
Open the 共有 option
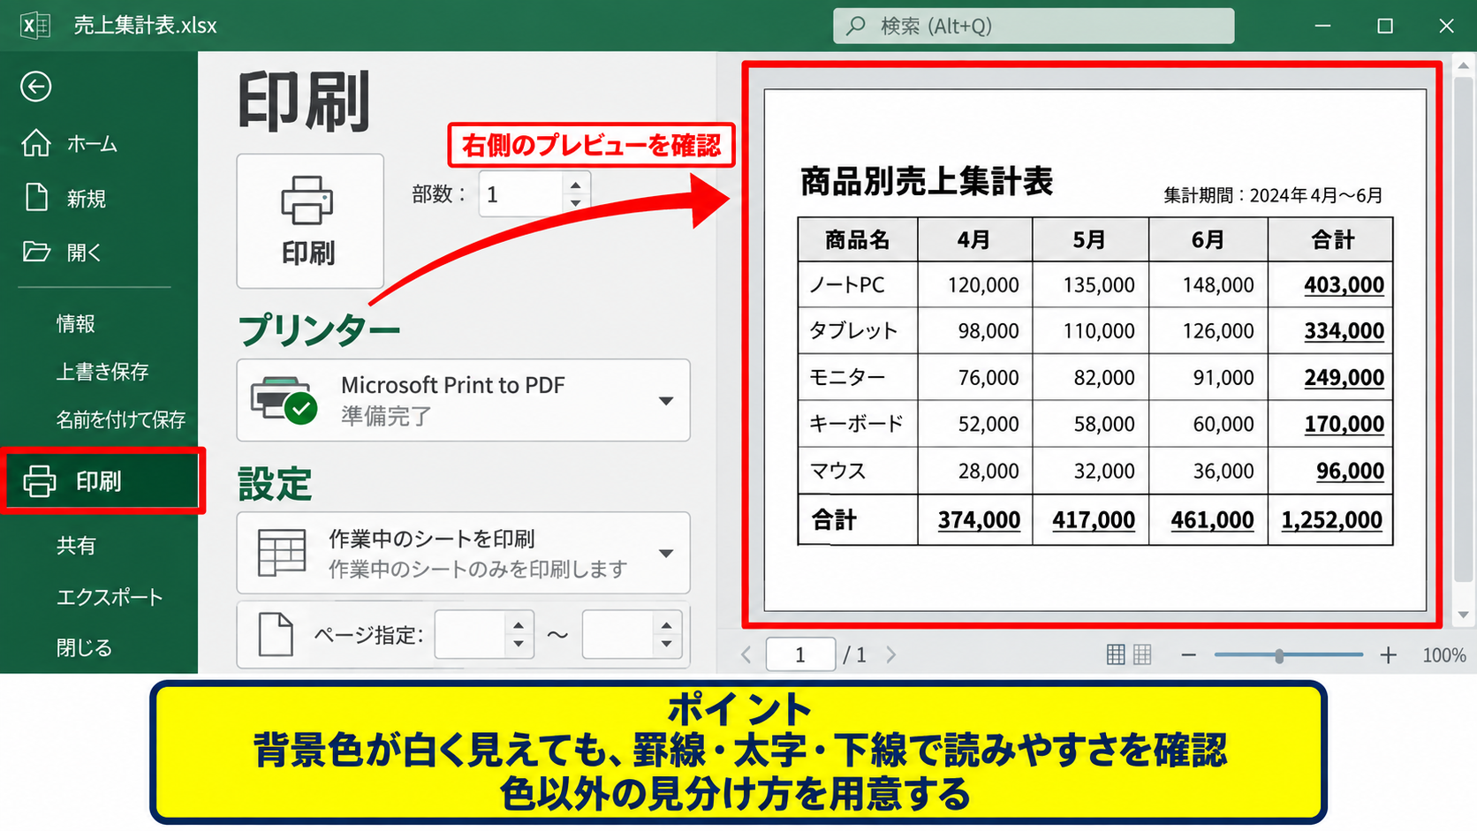[76, 546]
